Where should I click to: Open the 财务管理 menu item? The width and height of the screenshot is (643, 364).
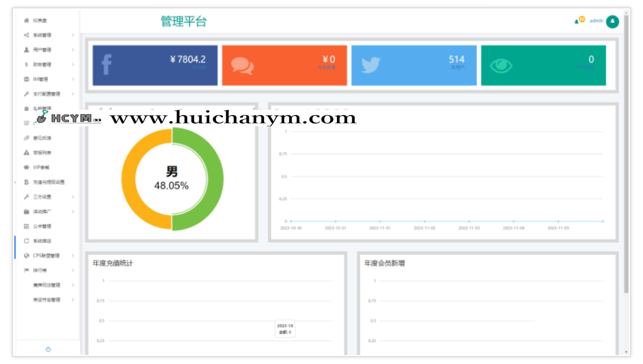coord(42,65)
